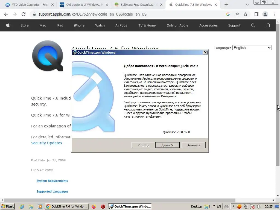Show hidden tray icons arrow
The width and height of the screenshot is (280, 210).
coord(233,206)
